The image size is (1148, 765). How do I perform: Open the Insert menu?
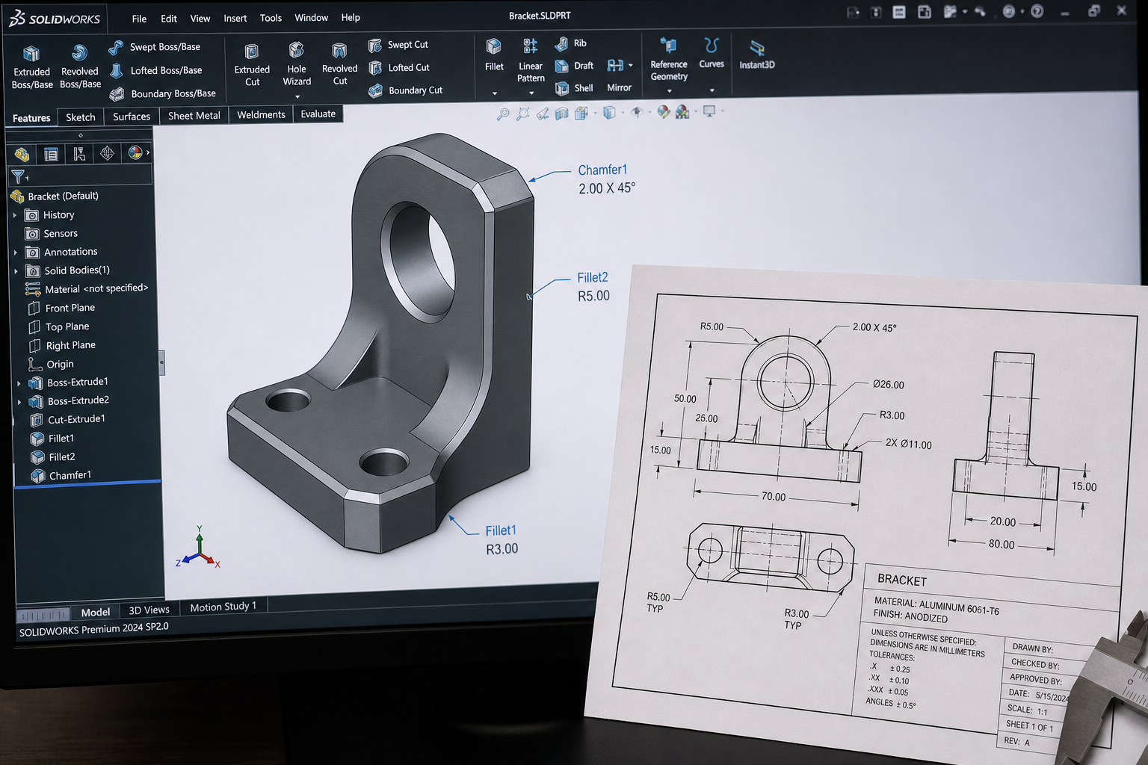click(235, 18)
